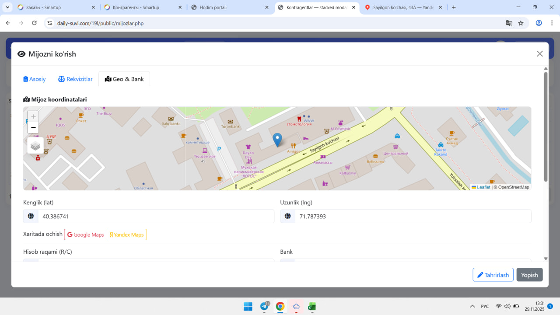Open Excel from the taskbar
The height and width of the screenshot is (315, 560).
pos(312,306)
